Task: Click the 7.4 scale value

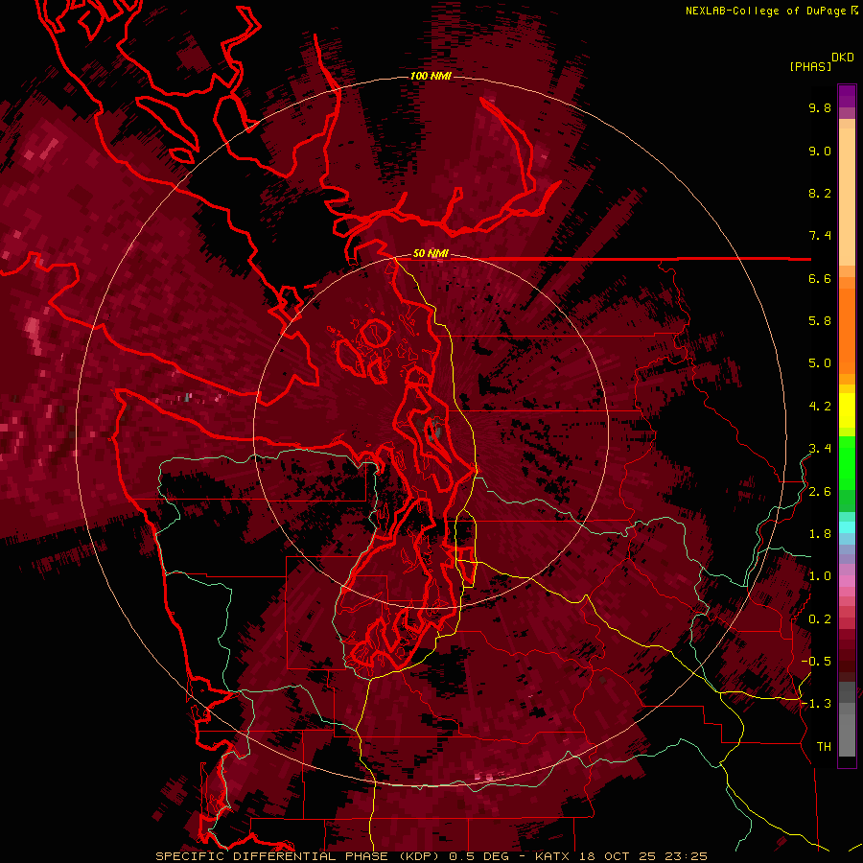Action: pyautogui.click(x=820, y=236)
